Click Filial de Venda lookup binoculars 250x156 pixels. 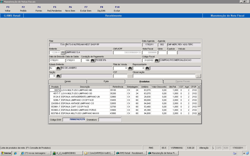click(130, 68)
